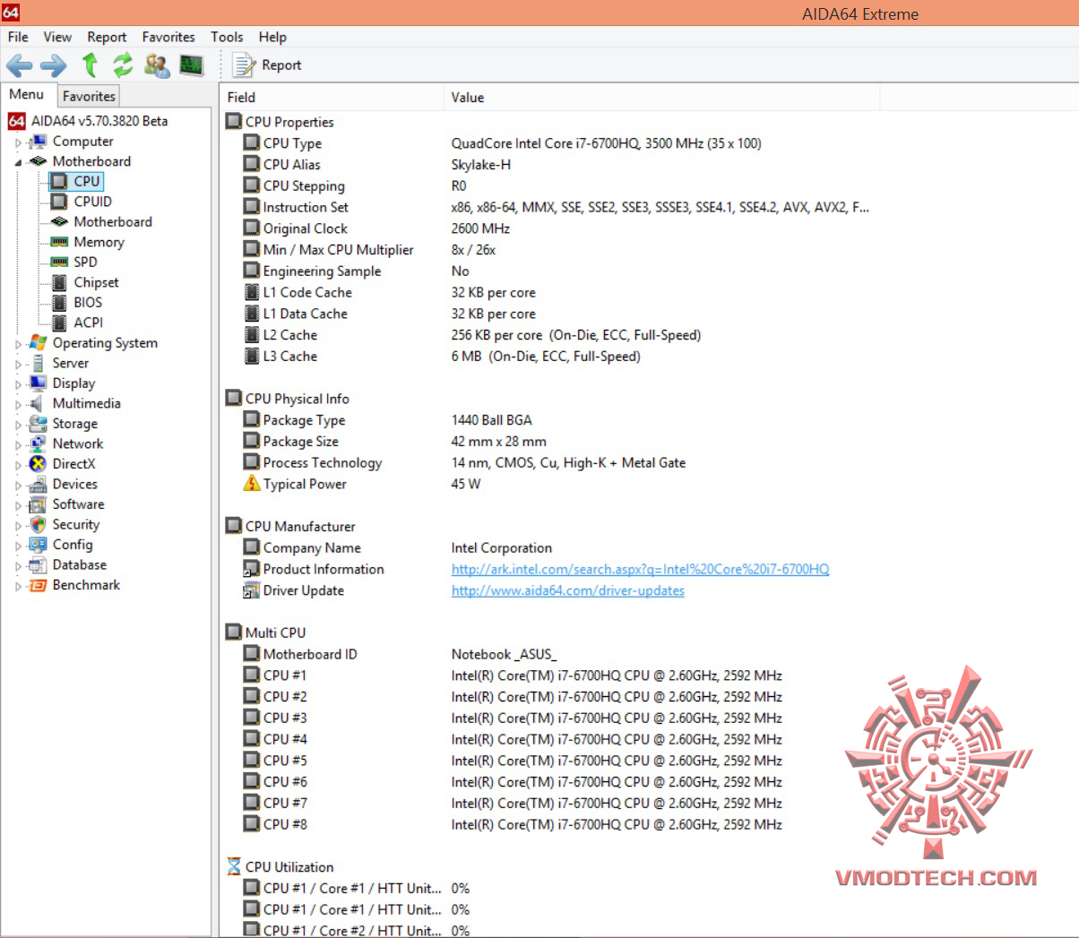Open the Favorites menu
The width and height of the screenshot is (1079, 938).
[168, 37]
